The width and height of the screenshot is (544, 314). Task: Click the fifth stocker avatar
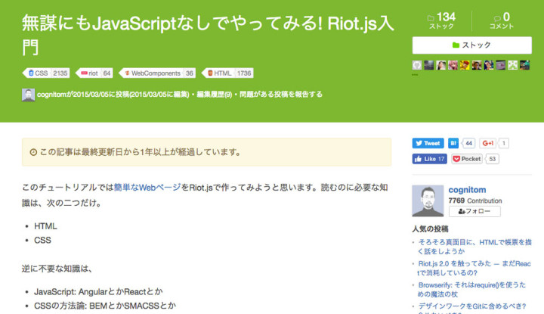[465, 65]
